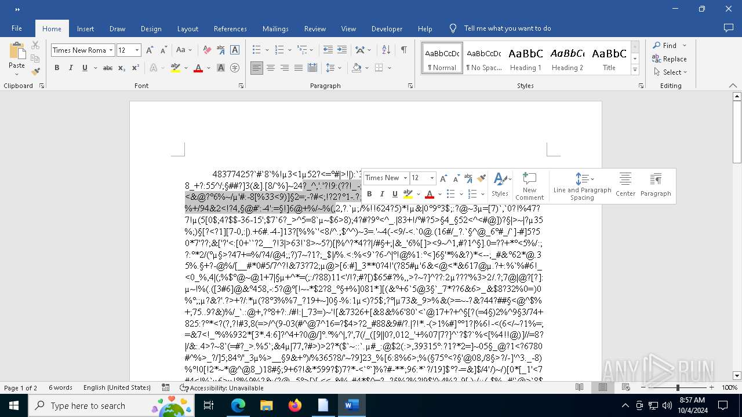
Task: Apply the Heading 1 style
Action: (x=526, y=58)
